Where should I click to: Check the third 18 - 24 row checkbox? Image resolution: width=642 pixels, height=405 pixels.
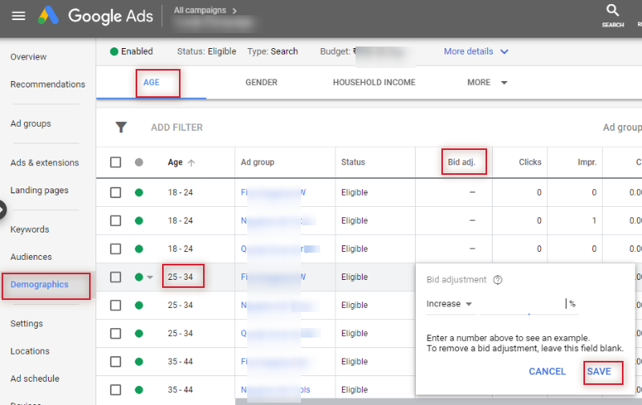coord(116,249)
